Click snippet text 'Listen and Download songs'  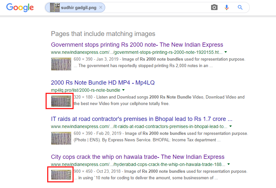tap(122, 97)
